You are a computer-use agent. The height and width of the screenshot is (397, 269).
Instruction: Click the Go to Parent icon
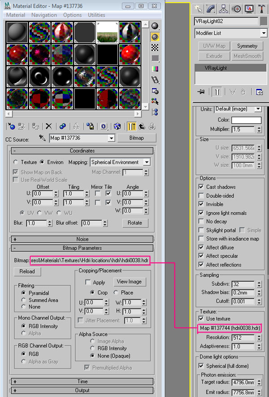coord(142,126)
